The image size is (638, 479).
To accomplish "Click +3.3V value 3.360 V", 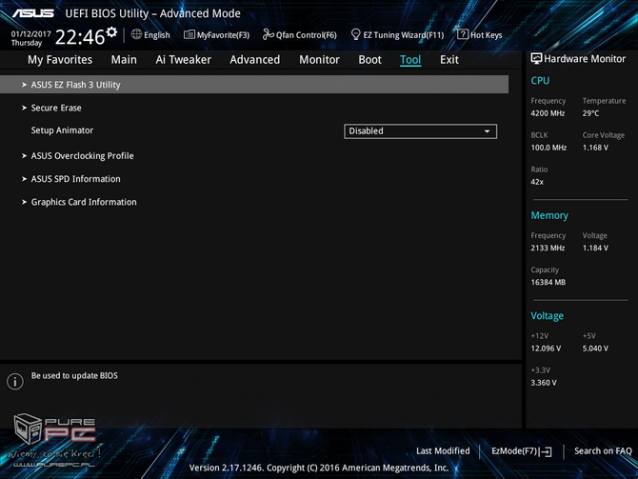I will 544,383.
